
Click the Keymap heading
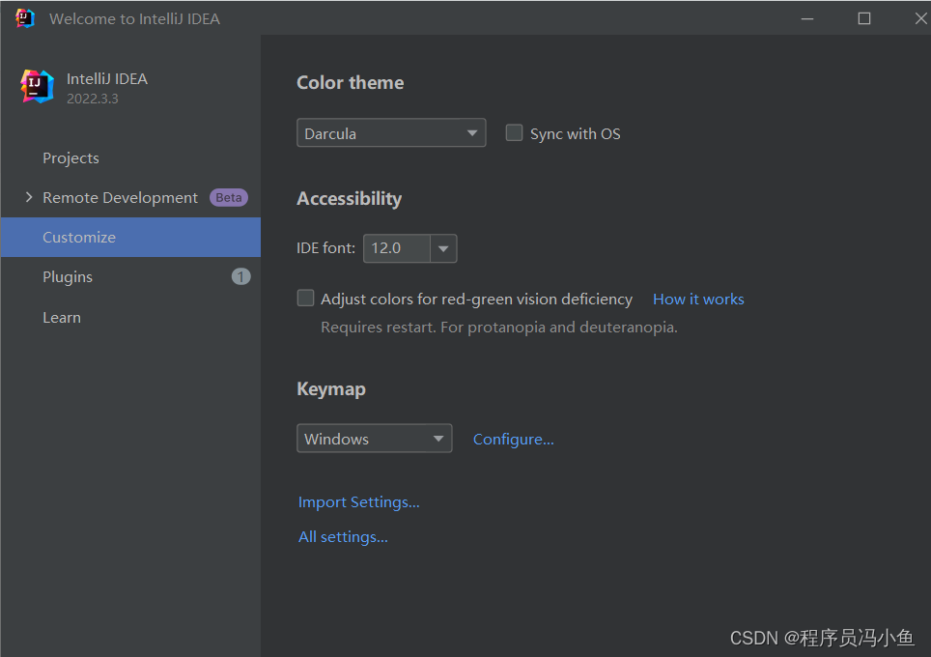pos(330,389)
